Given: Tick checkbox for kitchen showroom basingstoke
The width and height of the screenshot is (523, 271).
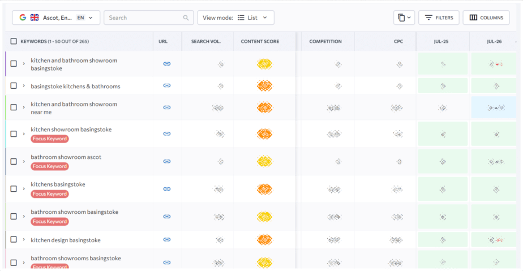Looking at the screenshot, I should point(14,134).
